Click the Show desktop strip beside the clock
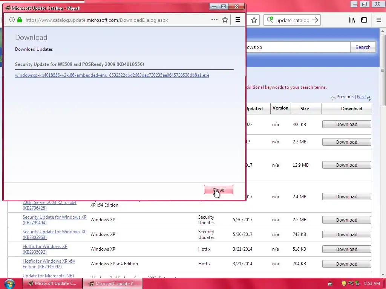This screenshot has width=386, height=289. [x=384, y=284]
